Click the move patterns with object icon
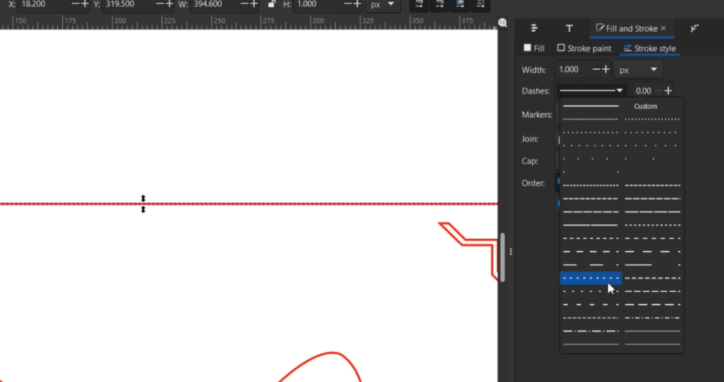The height and width of the screenshot is (382, 724). (x=479, y=5)
